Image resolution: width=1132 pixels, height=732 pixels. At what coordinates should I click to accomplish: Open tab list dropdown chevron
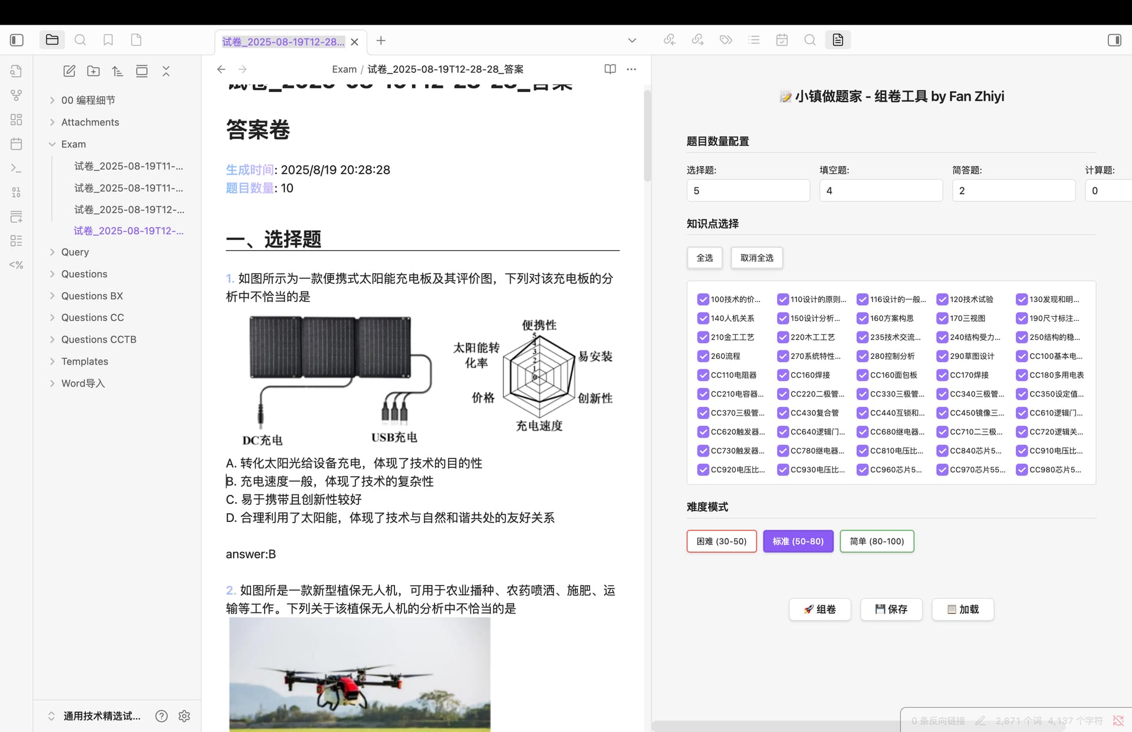pos(632,41)
